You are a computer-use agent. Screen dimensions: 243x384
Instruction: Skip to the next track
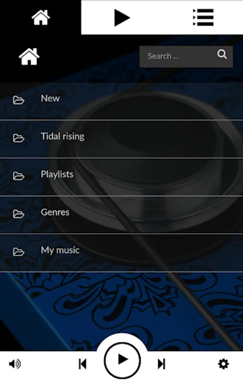pos(161,364)
